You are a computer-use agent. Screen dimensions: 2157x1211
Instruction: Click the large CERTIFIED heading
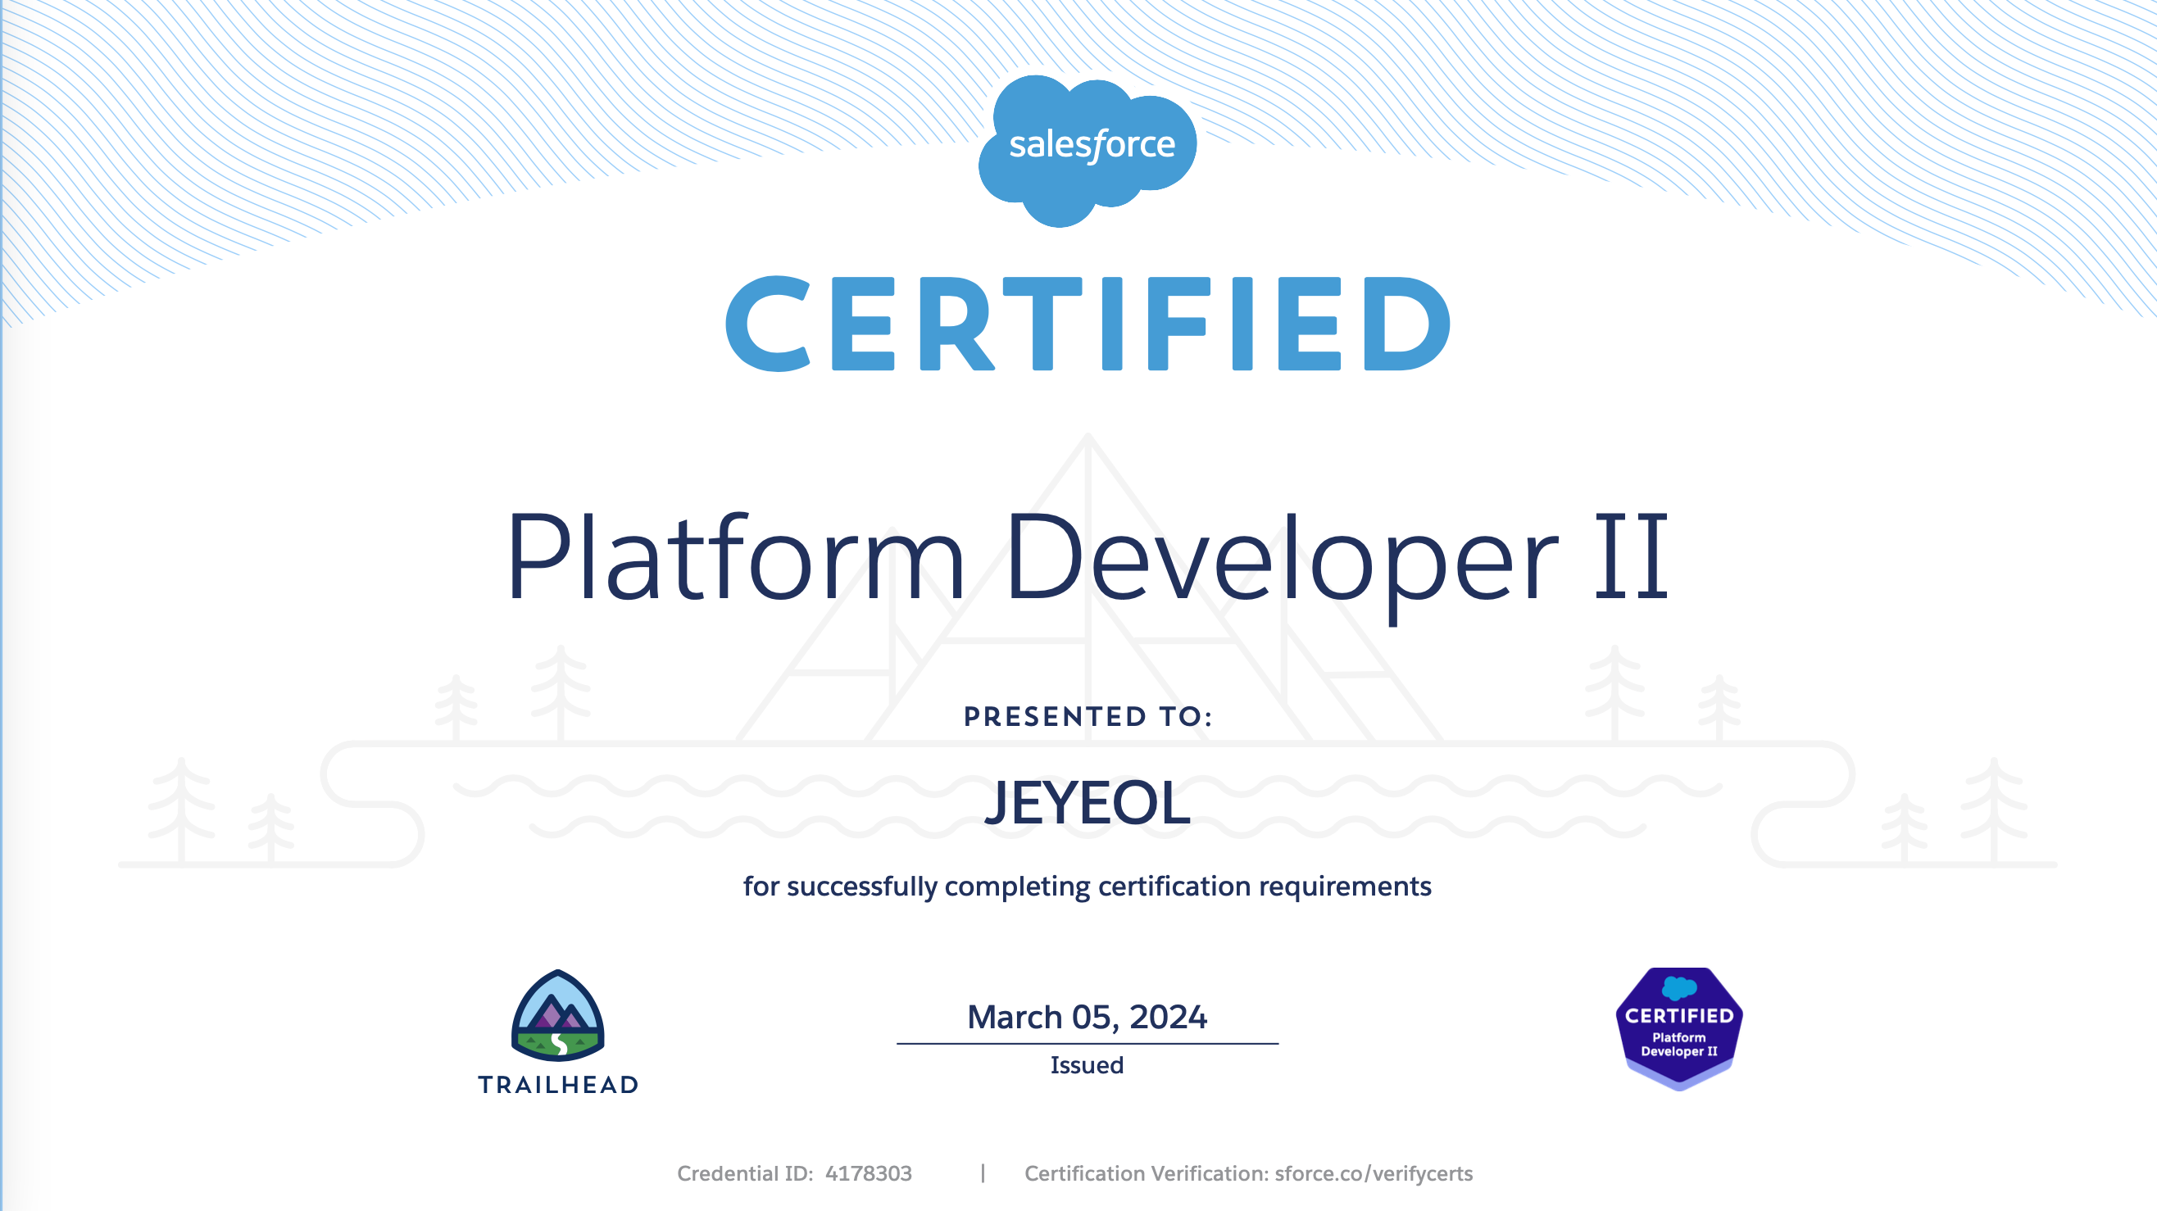point(1087,324)
